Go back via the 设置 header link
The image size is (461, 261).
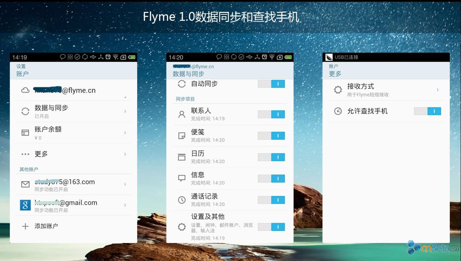21,66
